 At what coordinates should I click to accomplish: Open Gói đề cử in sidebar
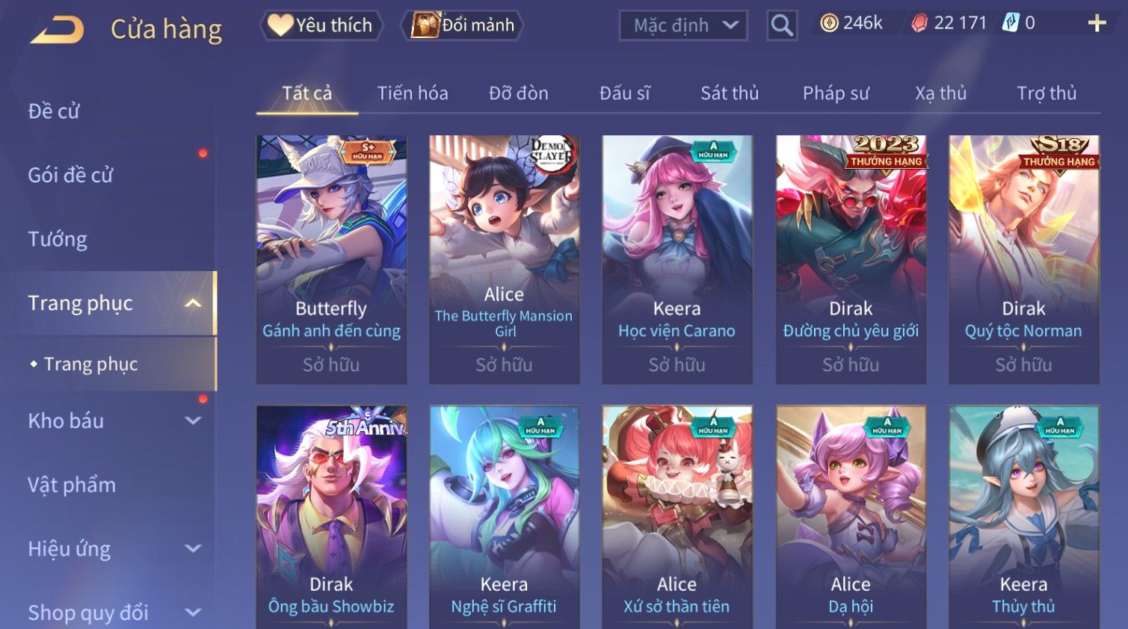(70, 176)
